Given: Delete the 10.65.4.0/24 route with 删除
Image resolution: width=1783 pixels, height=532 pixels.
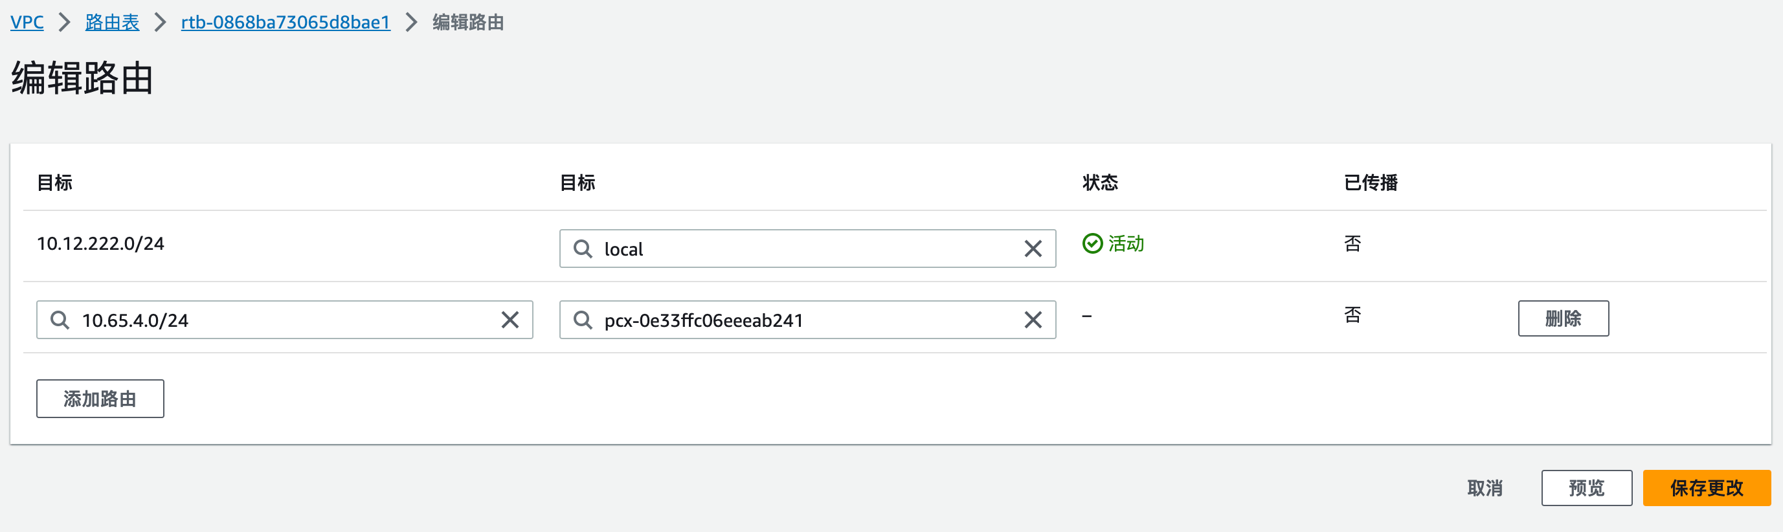Looking at the screenshot, I should pos(1563,318).
